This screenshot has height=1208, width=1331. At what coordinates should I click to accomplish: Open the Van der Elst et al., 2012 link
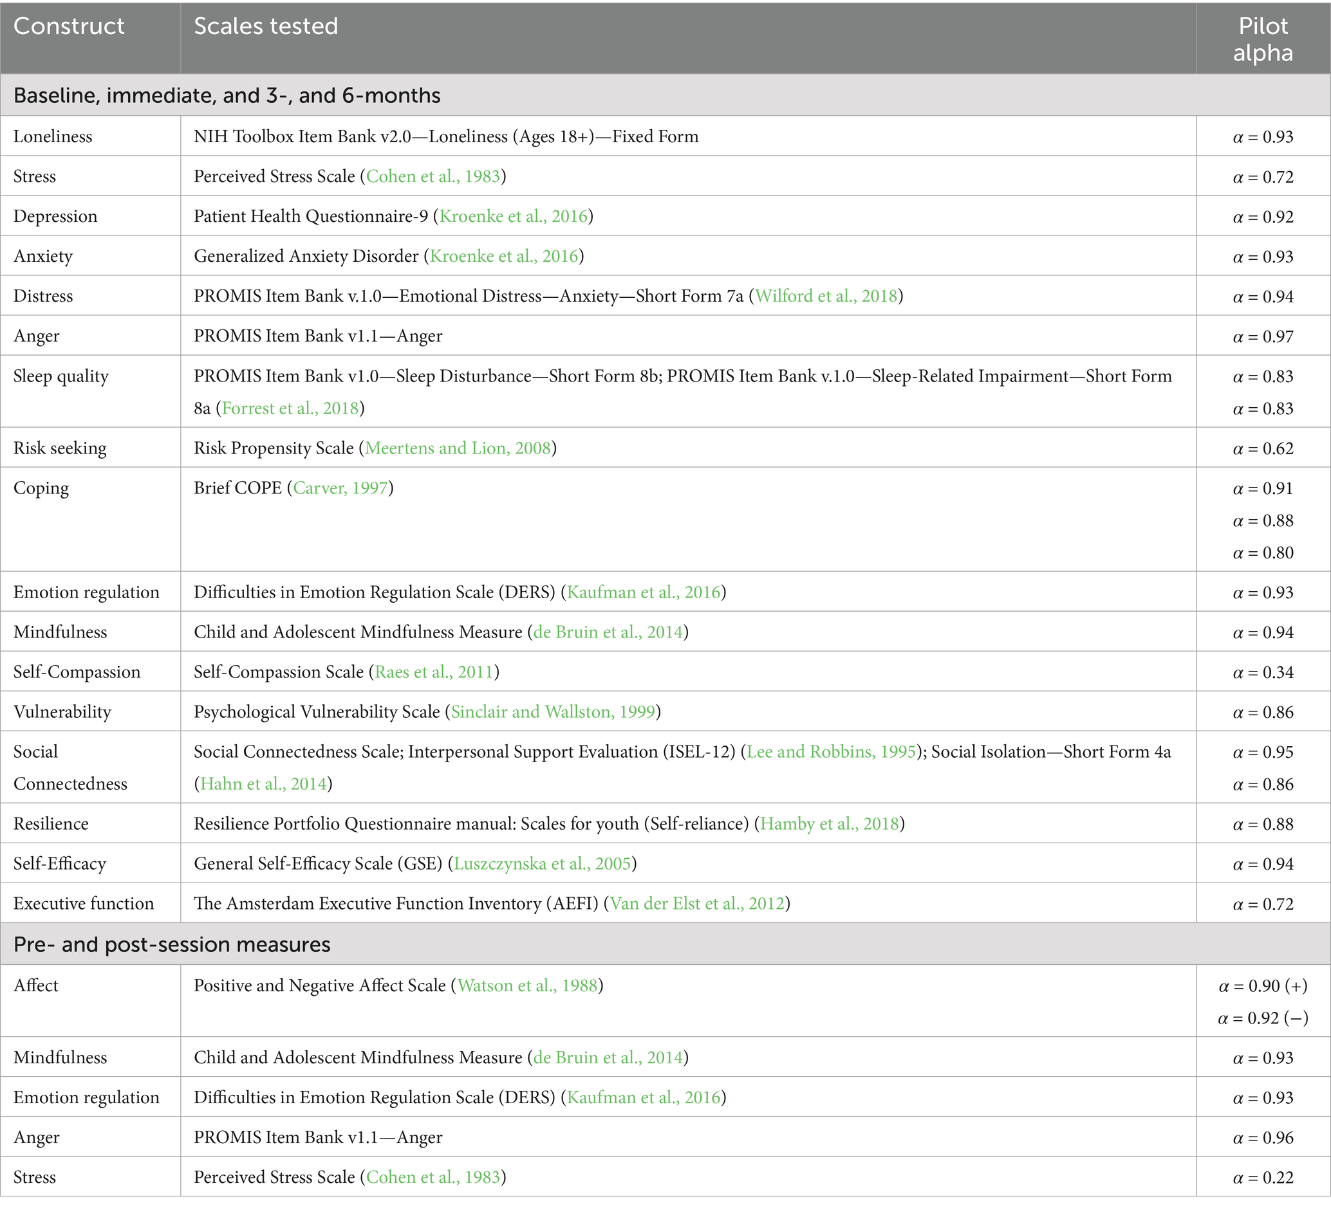click(x=696, y=903)
